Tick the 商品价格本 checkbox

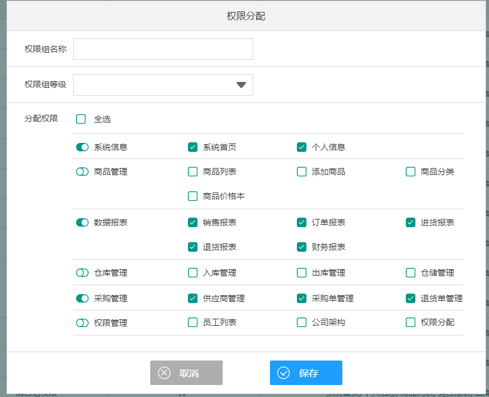[193, 196]
